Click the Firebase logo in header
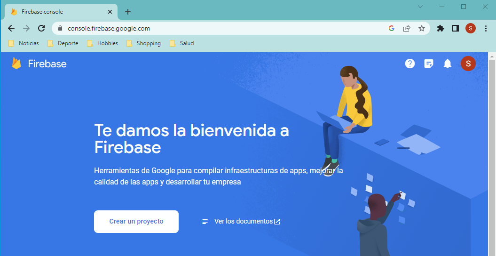 click(x=39, y=64)
